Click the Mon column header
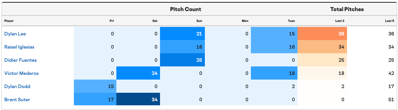 [x=245, y=21]
